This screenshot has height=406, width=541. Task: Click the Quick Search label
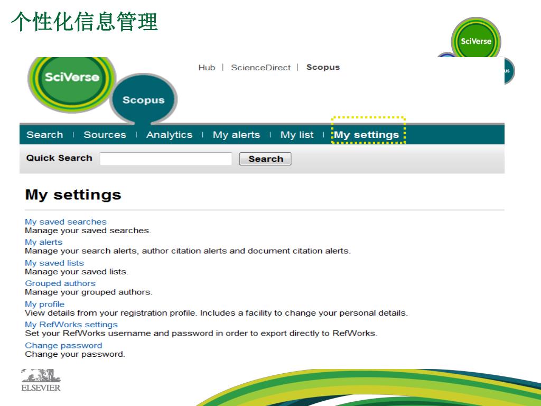(x=59, y=158)
